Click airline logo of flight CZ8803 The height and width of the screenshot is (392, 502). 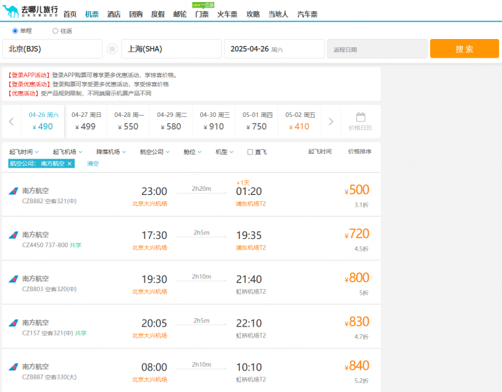tap(13, 279)
